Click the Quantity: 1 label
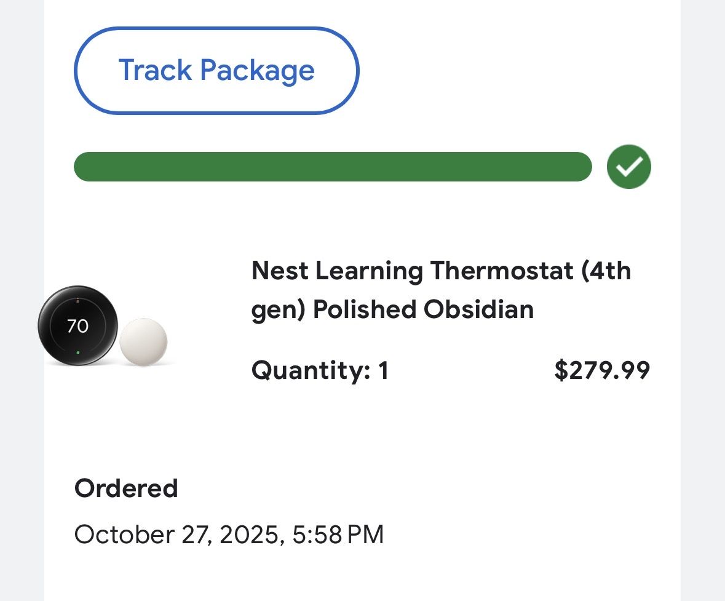The width and height of the screenshot is (725, 601). click(320, 370)
